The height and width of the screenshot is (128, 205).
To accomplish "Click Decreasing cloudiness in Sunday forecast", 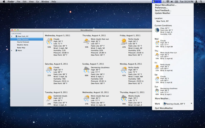I will point(100,67).
